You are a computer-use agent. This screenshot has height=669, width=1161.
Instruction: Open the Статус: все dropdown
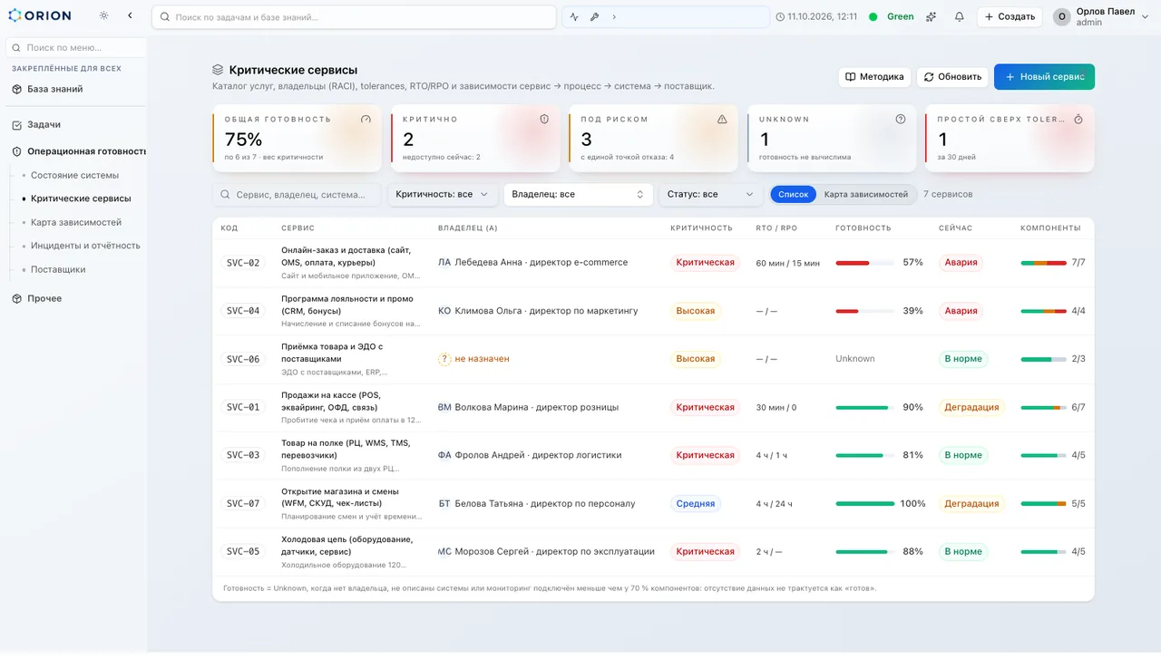pos(711,194)
